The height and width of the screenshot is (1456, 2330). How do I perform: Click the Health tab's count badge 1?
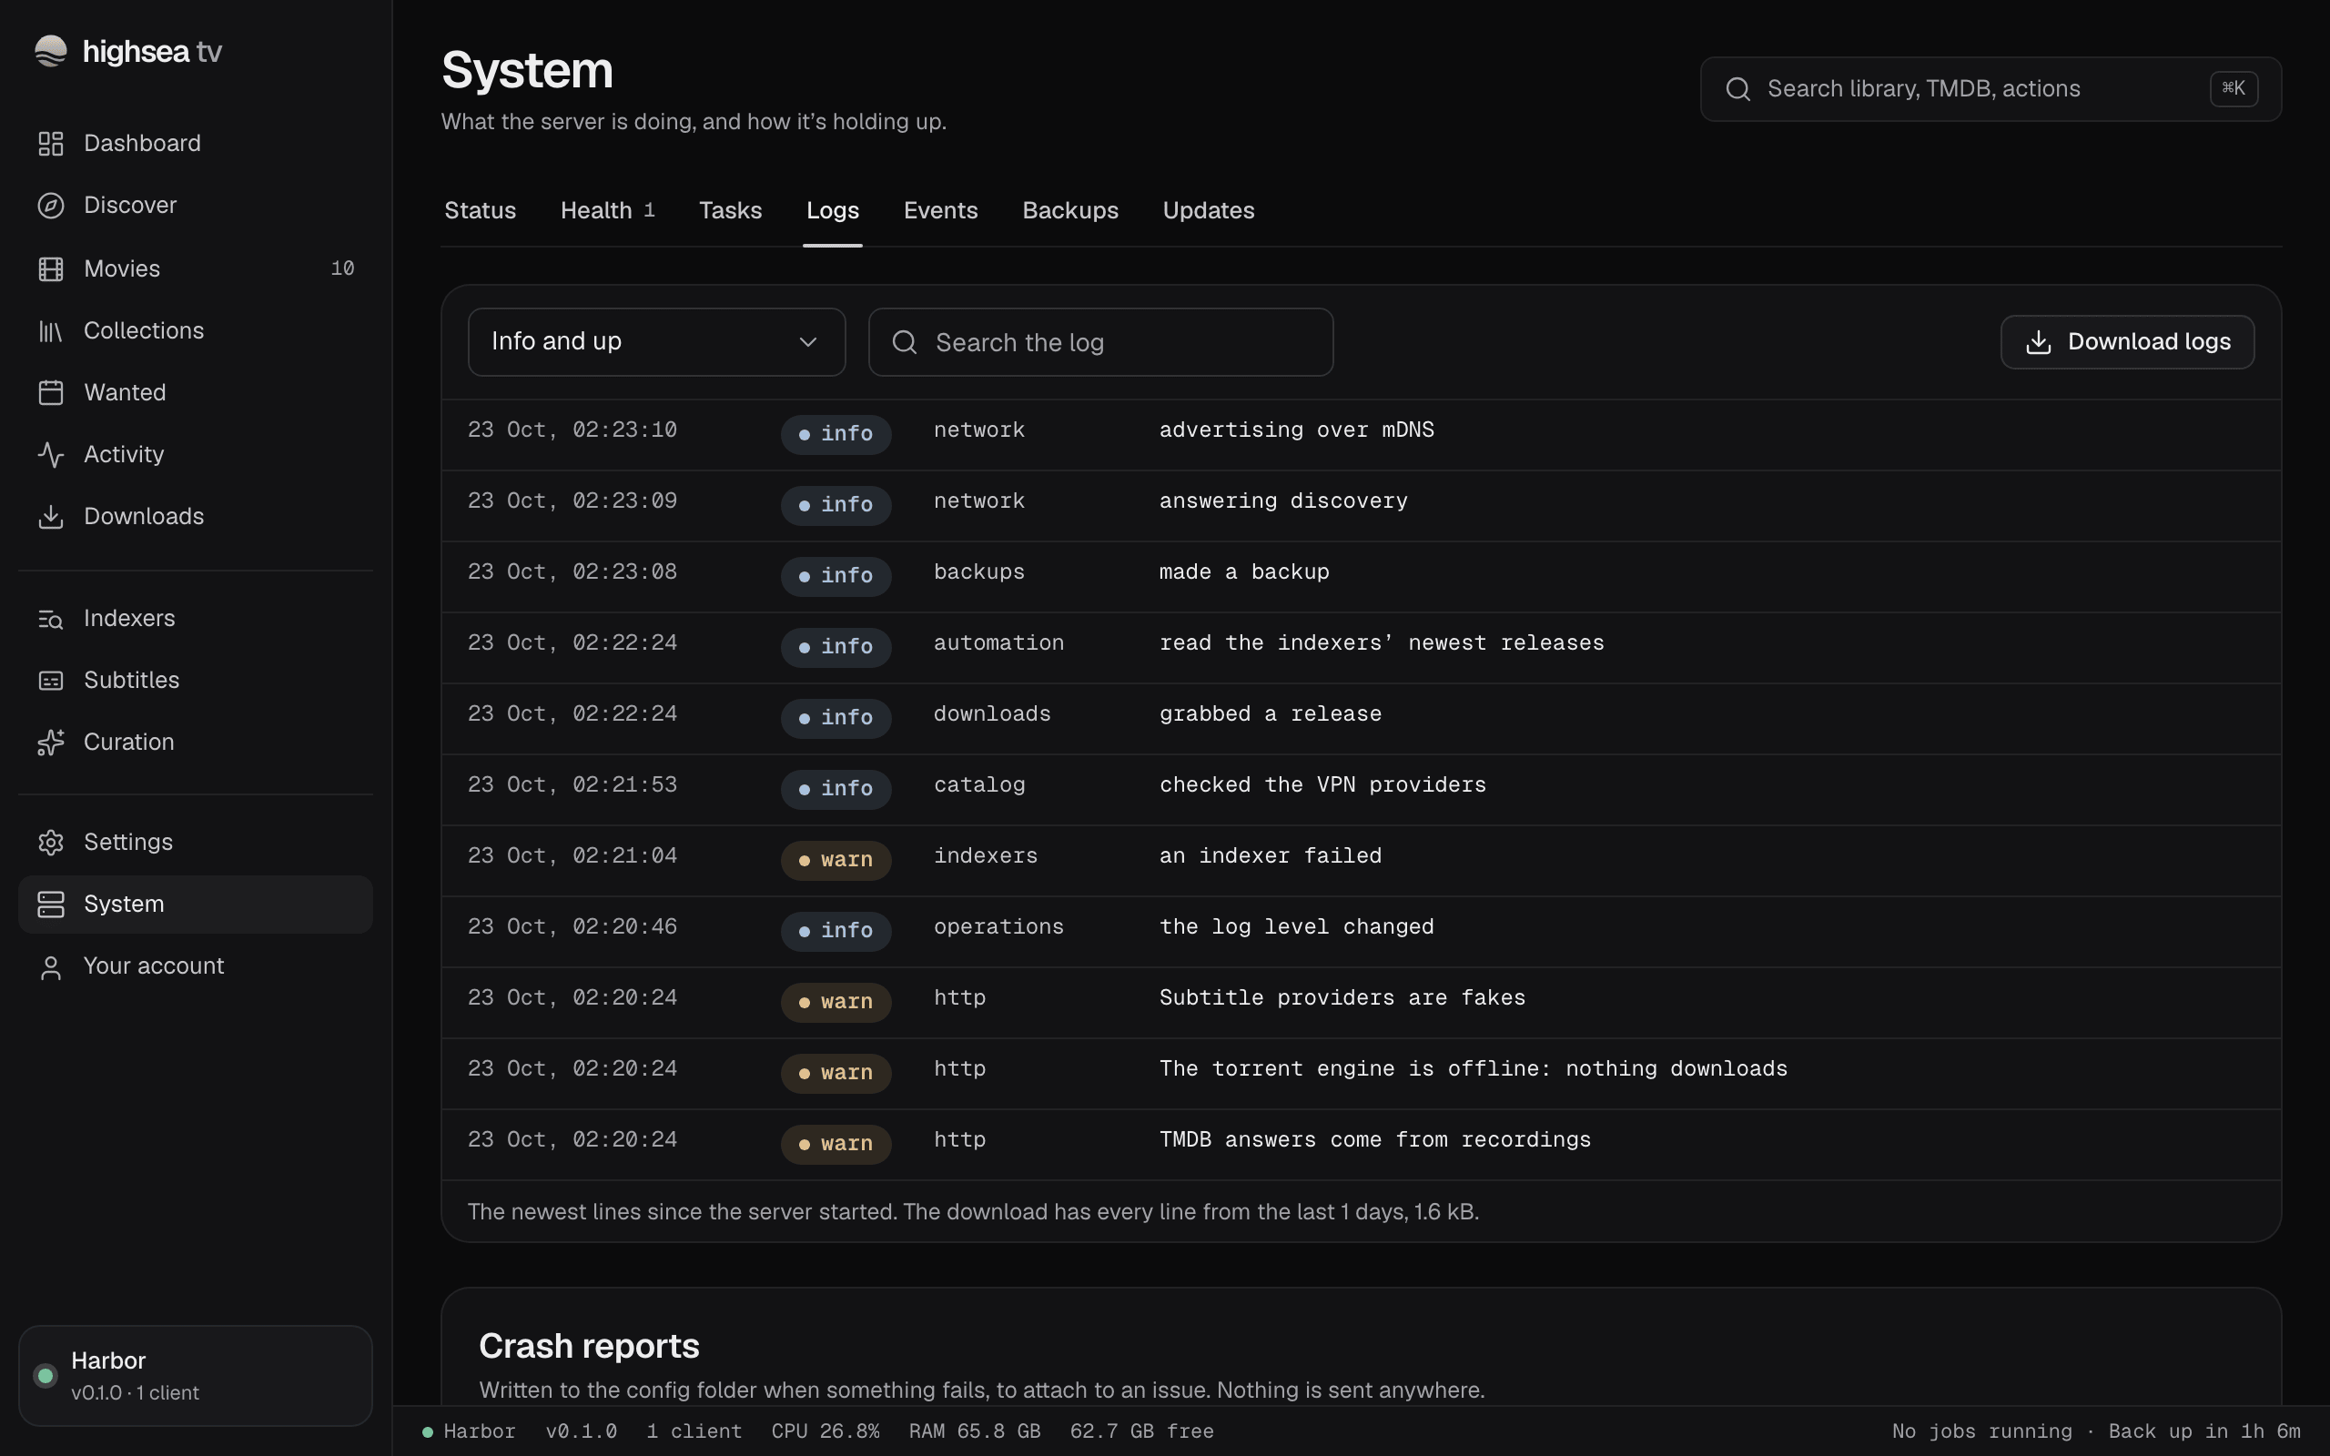click(649, 210)
